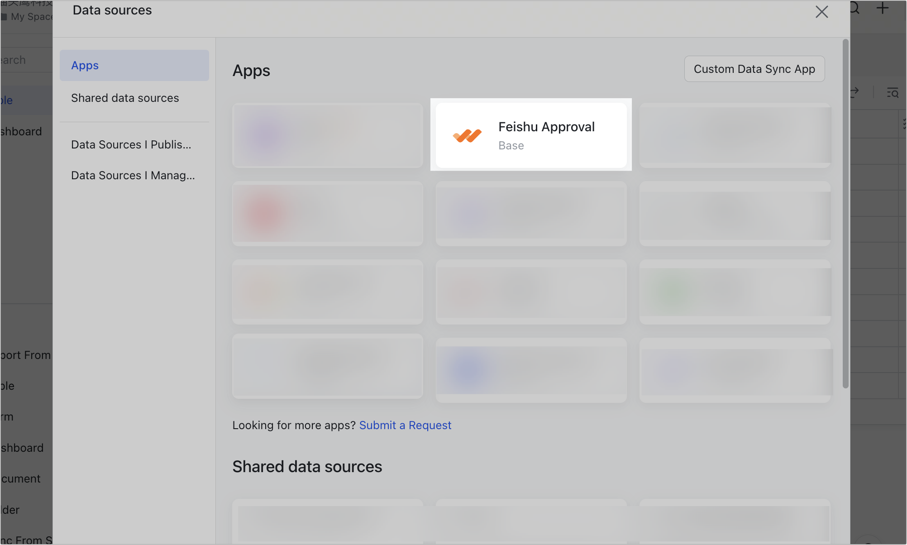Select the Apps tab in sidebar

[x=134, y=66]
